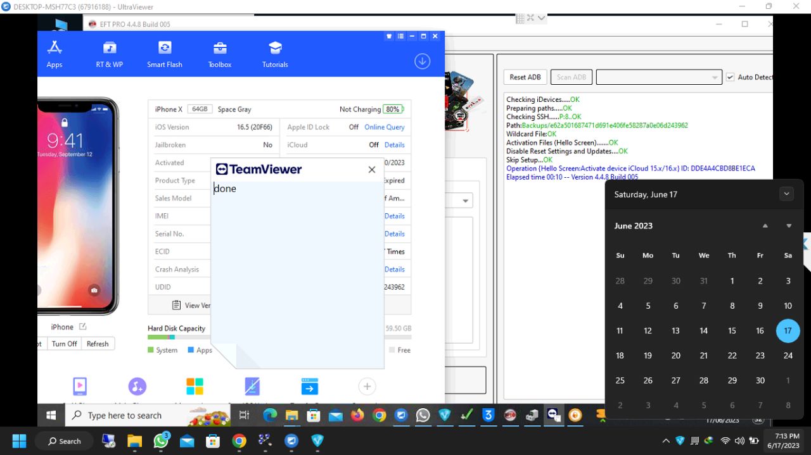Open the Smart Flash section
Screen dimensions: 811x455
165,54
